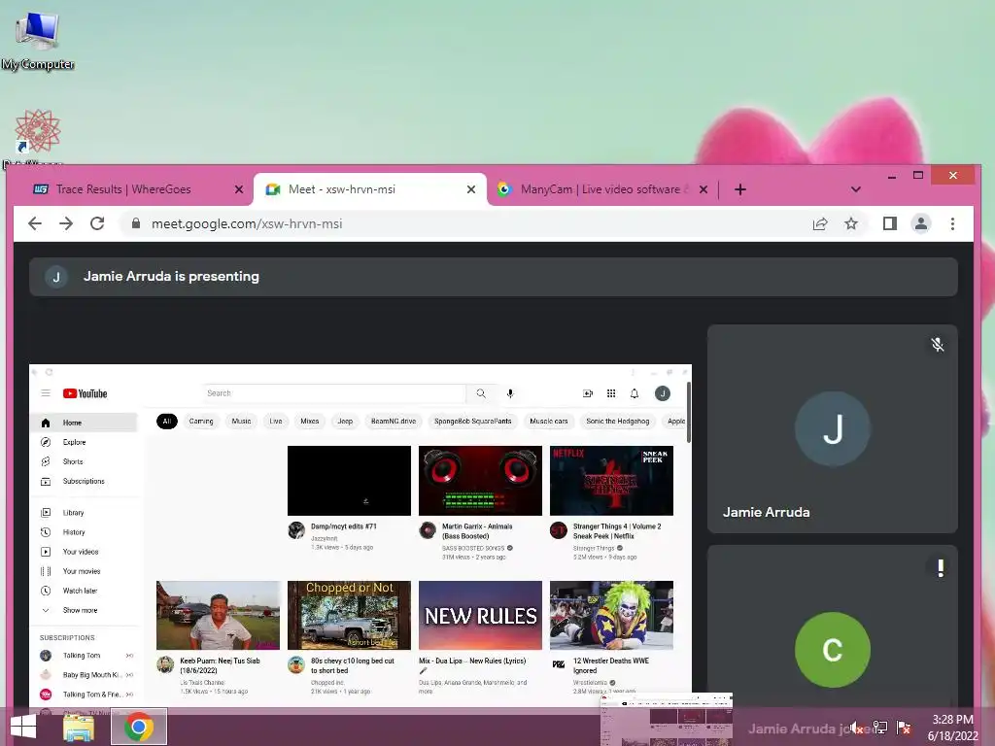
Task: Bookmark this page with star icon
Action: pos(851,223)
